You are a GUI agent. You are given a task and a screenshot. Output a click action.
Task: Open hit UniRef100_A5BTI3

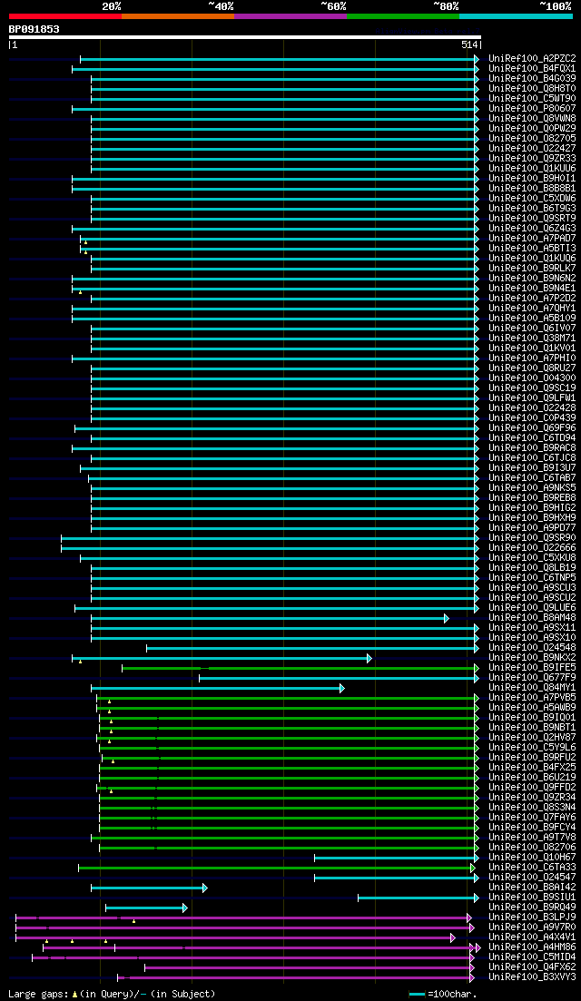click(533, 249)
